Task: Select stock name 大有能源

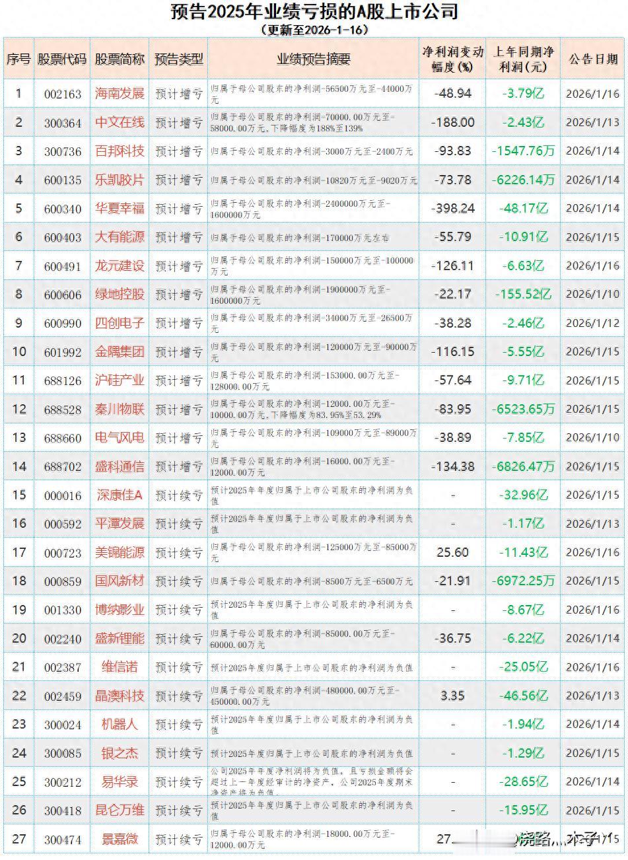Action: click(120, 236)
